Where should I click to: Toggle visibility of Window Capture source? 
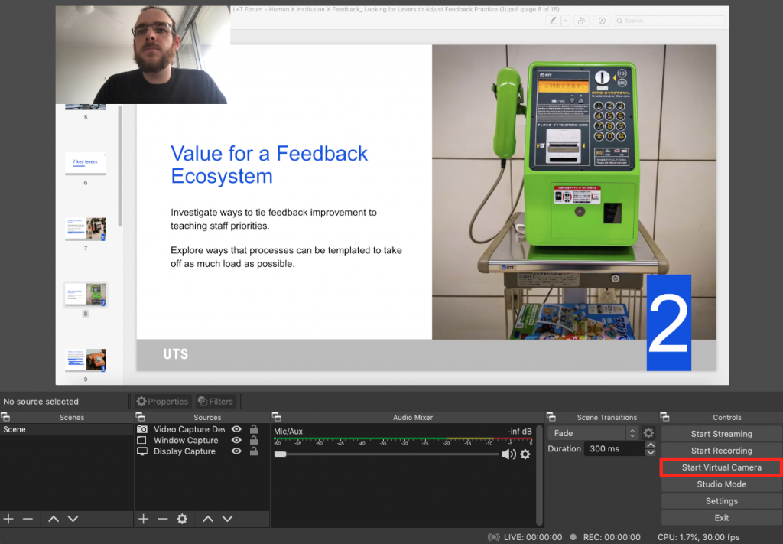pos(236,441)
